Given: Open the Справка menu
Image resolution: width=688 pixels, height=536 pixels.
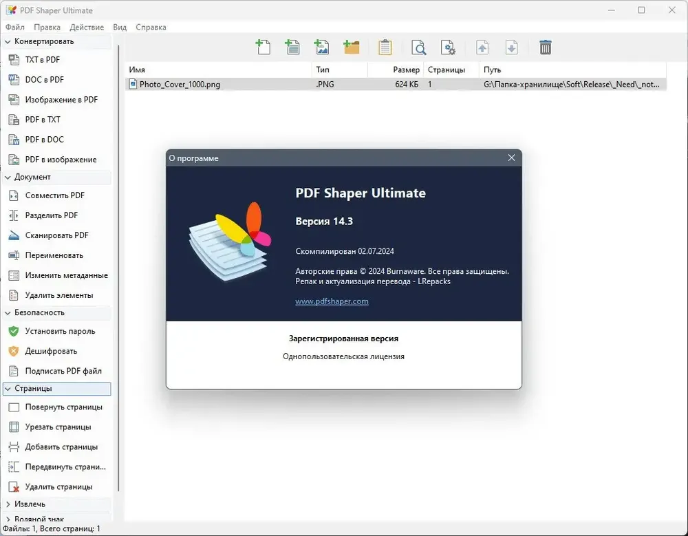Looking at the screenshot, I should tap(151, 28).
